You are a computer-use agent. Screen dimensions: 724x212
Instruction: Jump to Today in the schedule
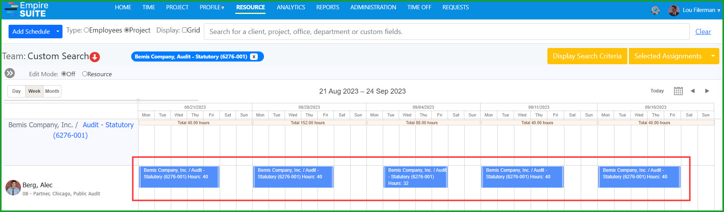click(657, 91)
